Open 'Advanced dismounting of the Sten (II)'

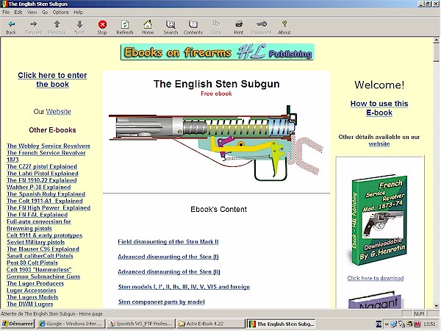tap(169, 272)
